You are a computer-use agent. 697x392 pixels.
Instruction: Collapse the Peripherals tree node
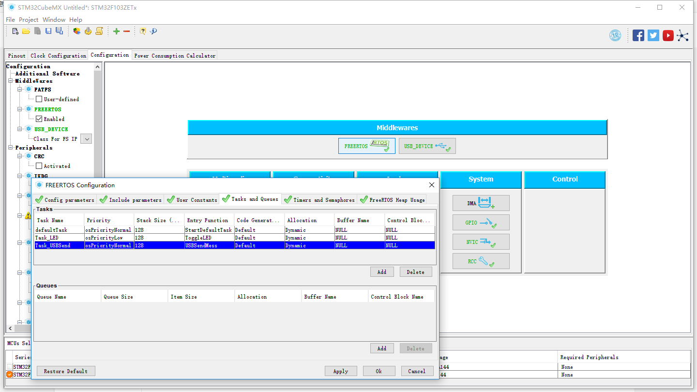coord(11,148)
